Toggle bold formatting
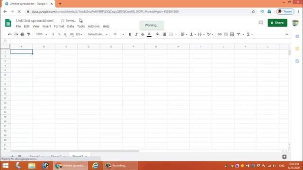 tap(130, 34)
